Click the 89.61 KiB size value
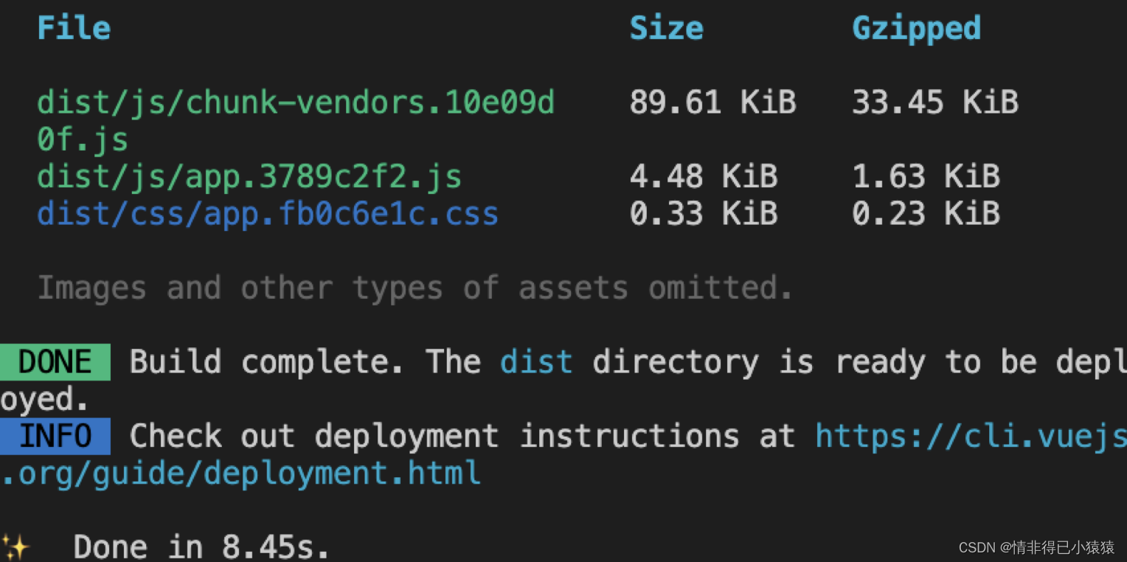 712,103
